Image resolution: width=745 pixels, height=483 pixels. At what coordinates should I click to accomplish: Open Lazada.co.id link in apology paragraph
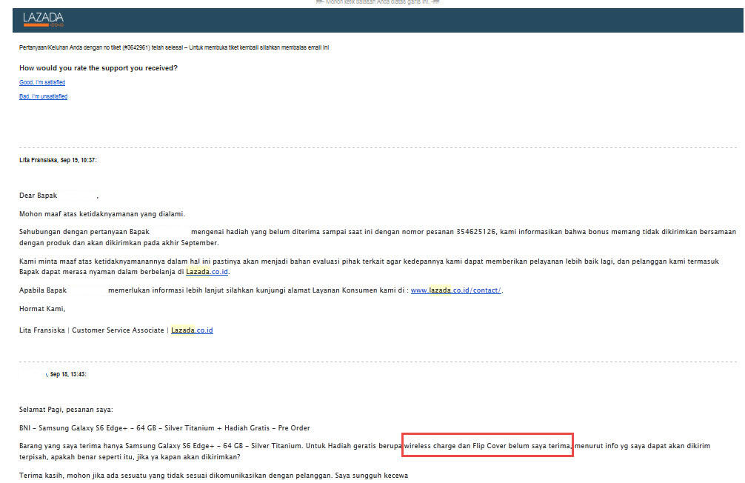[x=207, y=272]
